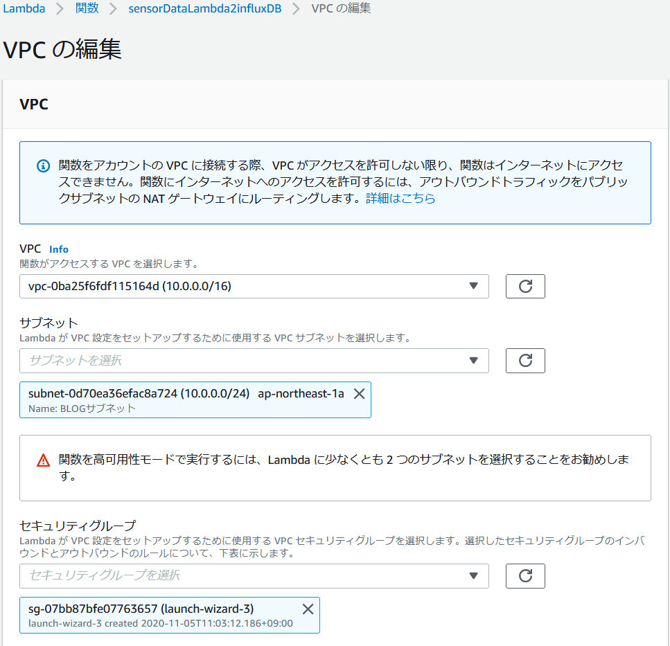Click the VPC panel header title
This screenshot has height=646, width=670.
click(34, 104)
